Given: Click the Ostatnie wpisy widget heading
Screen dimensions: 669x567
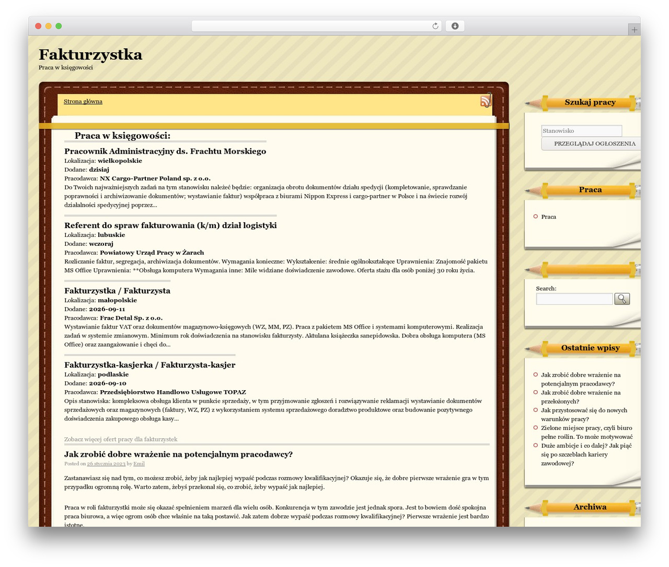Looking at the screenshot, I should click(x=590, y=348).
